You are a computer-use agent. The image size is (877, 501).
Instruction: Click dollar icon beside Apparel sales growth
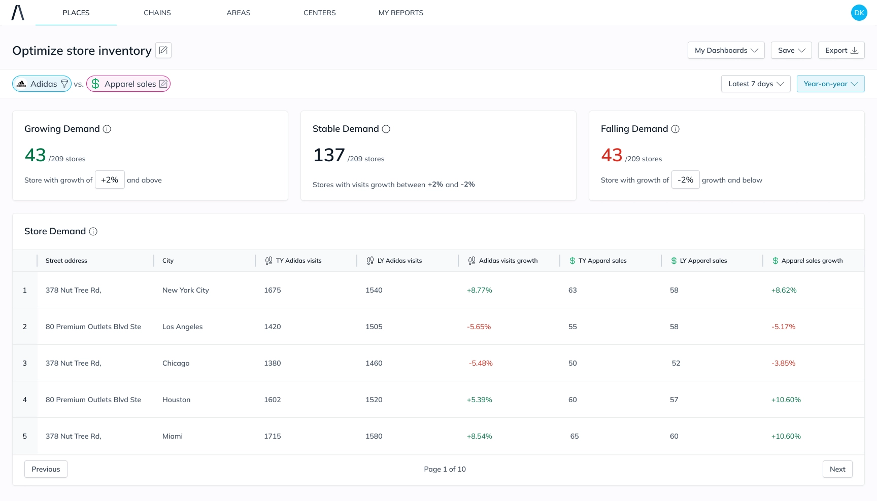775,261
